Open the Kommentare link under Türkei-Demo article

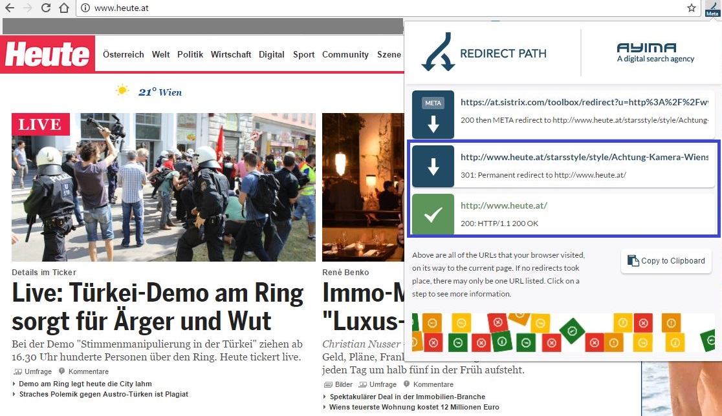[x=88, y=371]
